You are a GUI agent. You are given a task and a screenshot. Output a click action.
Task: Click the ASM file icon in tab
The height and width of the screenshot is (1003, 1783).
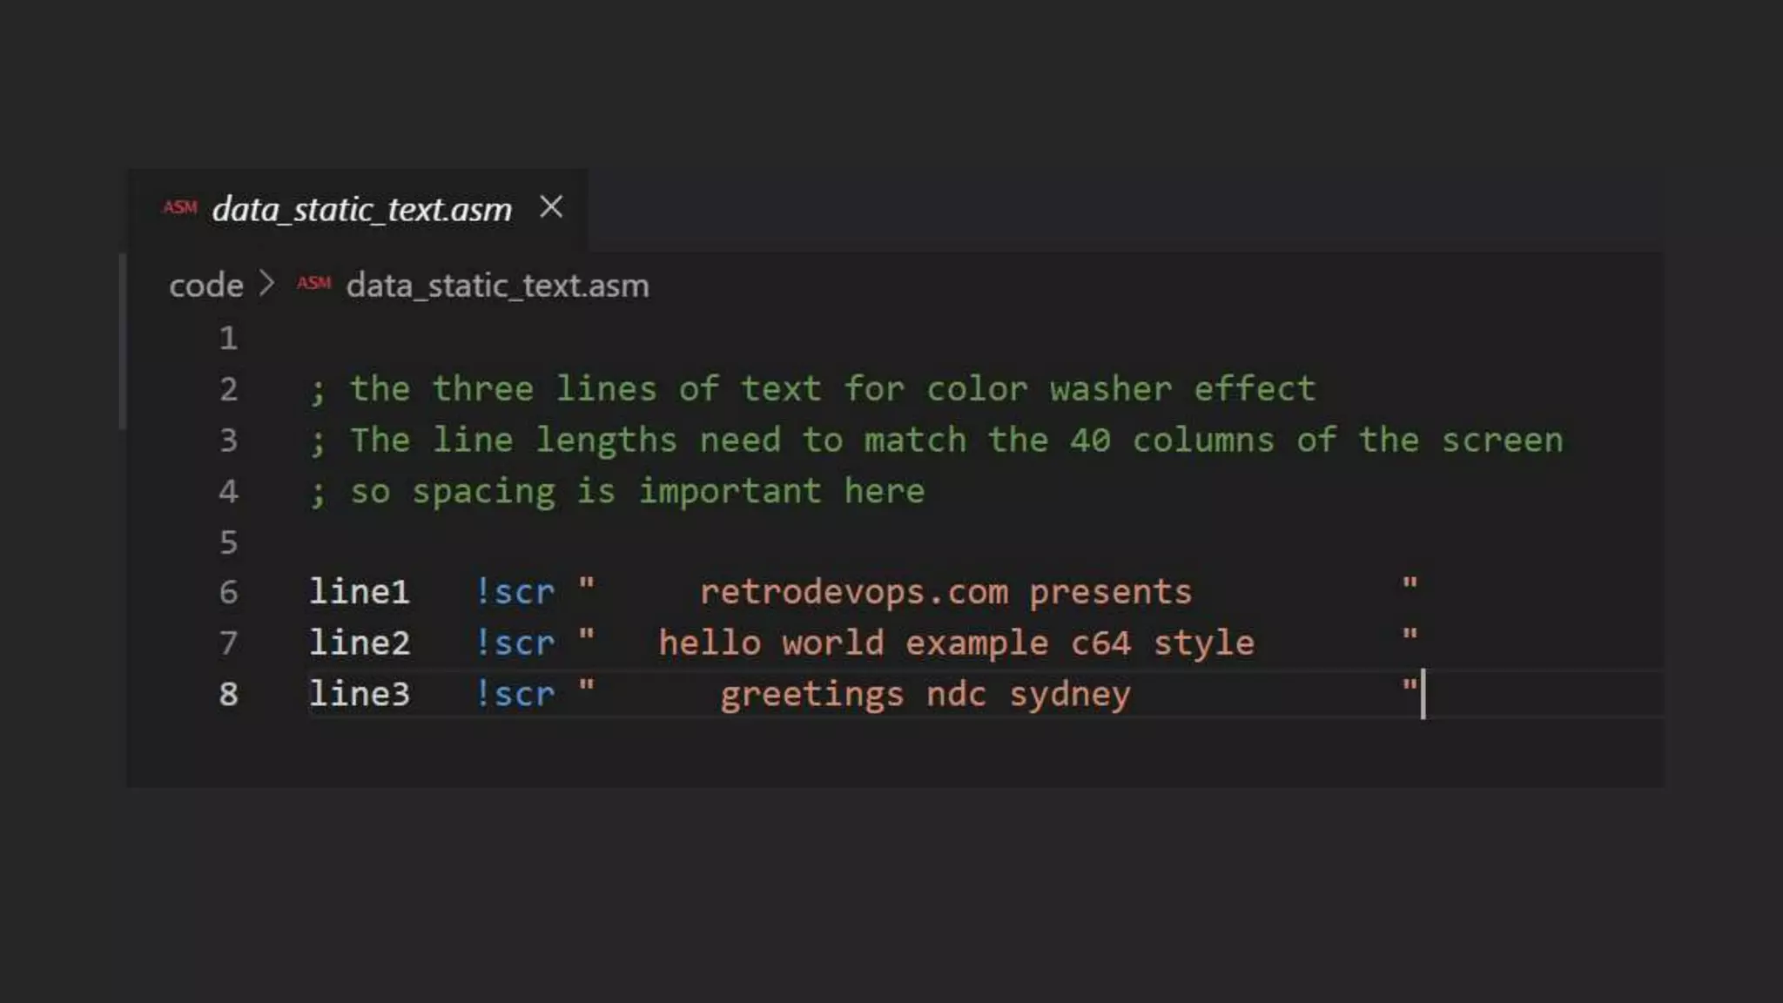[x=180, y=207]
